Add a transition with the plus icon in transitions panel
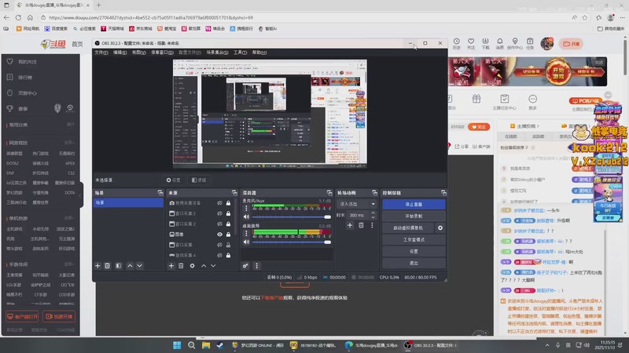Screen dimensions: 629x353 click(x=350, y=226)
